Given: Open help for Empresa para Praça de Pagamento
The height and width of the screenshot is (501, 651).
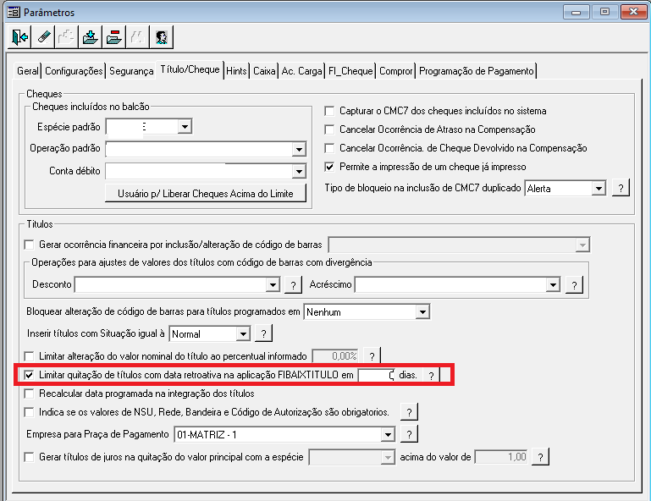Looking at the screenshot, I should pos(409,435).
